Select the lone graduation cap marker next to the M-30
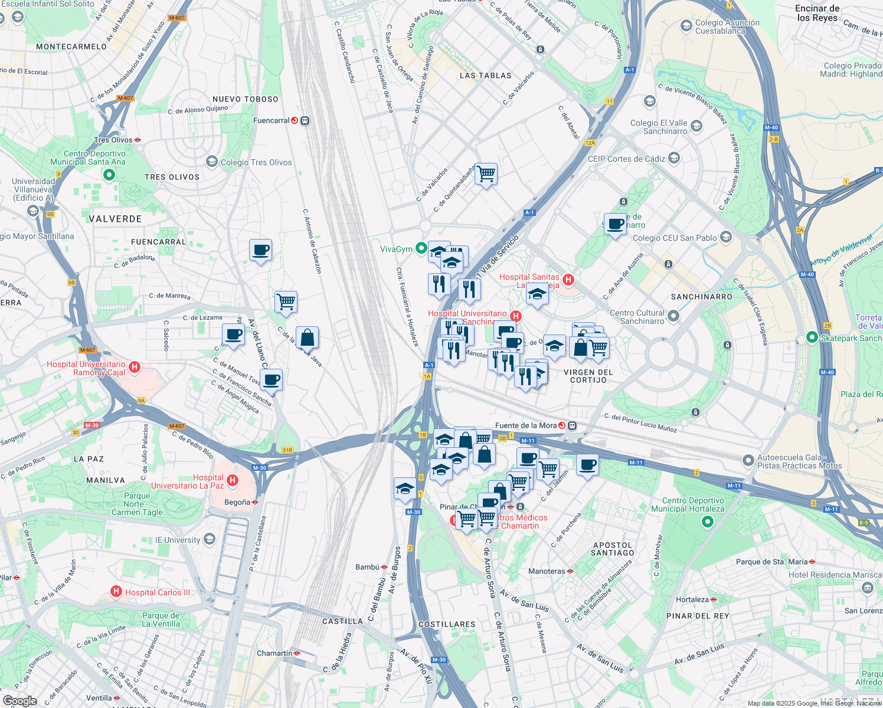Screen dimensions: 883x708 pos(404,488)
